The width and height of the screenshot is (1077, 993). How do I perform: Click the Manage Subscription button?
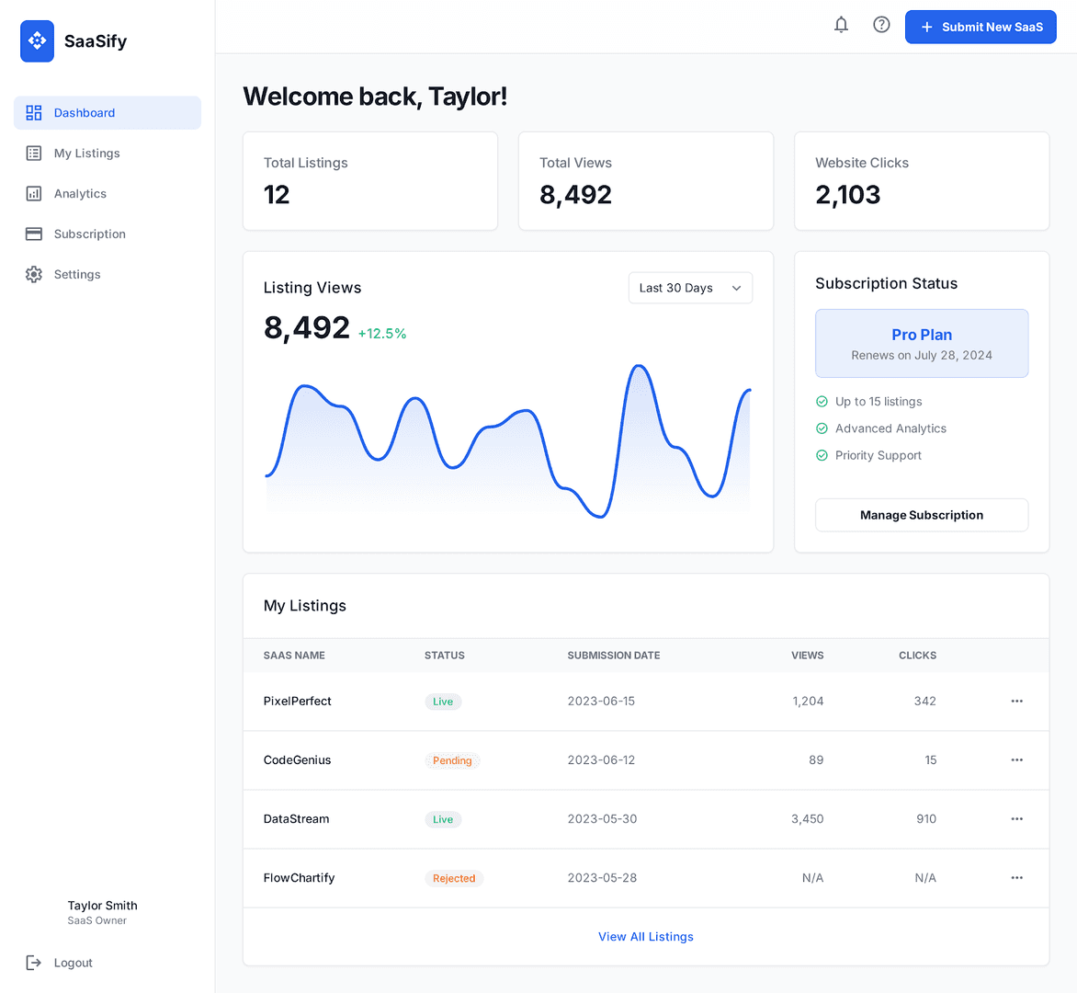(921, 515)
